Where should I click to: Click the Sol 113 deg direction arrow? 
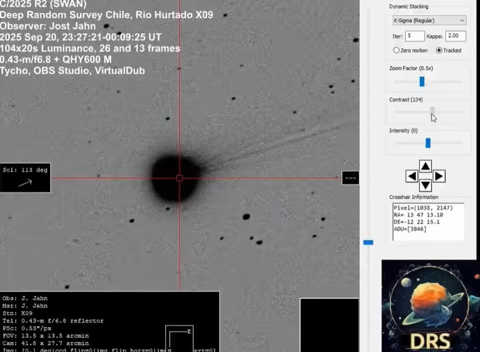click(x=25, y=182)
